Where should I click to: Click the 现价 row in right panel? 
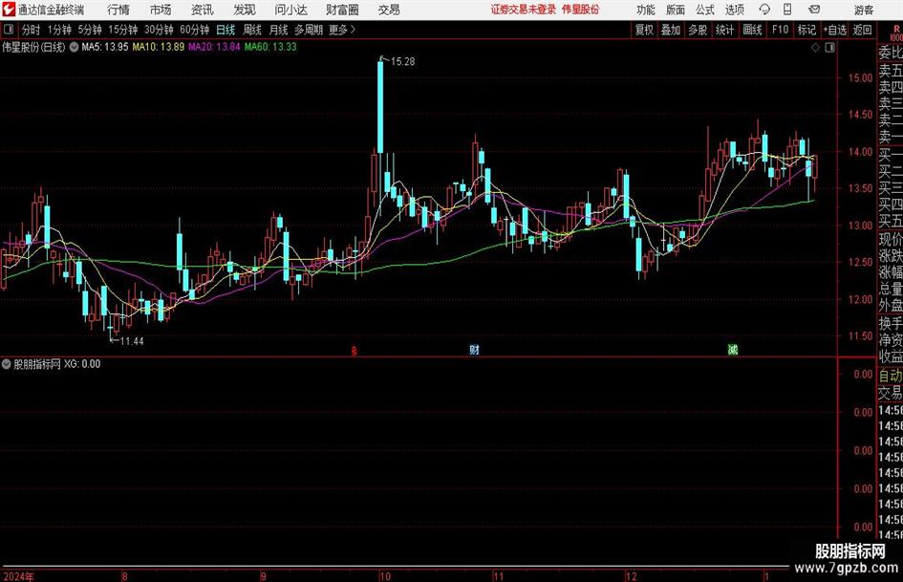click(x=891, y=239)
